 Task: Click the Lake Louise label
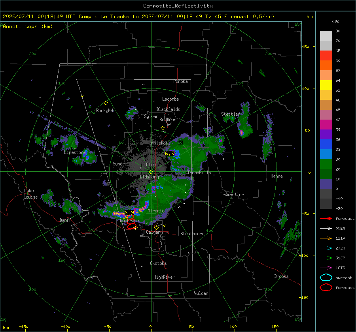[x=30, y=194]
